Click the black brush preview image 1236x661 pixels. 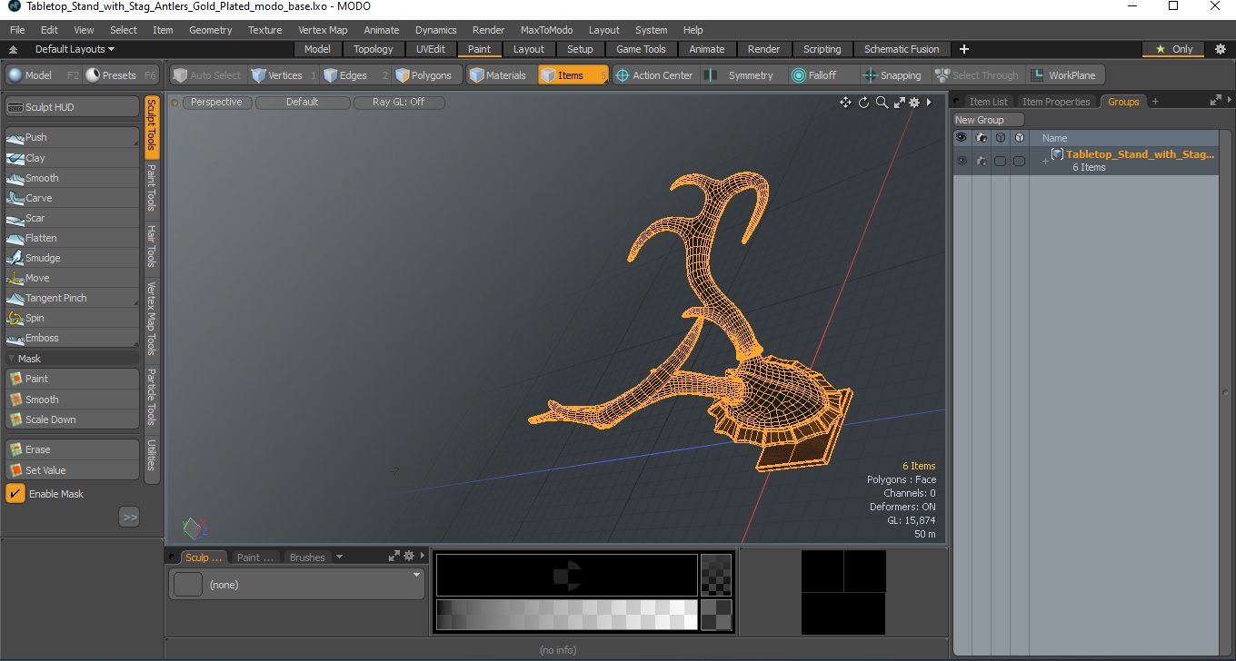[x=567, y=575]
